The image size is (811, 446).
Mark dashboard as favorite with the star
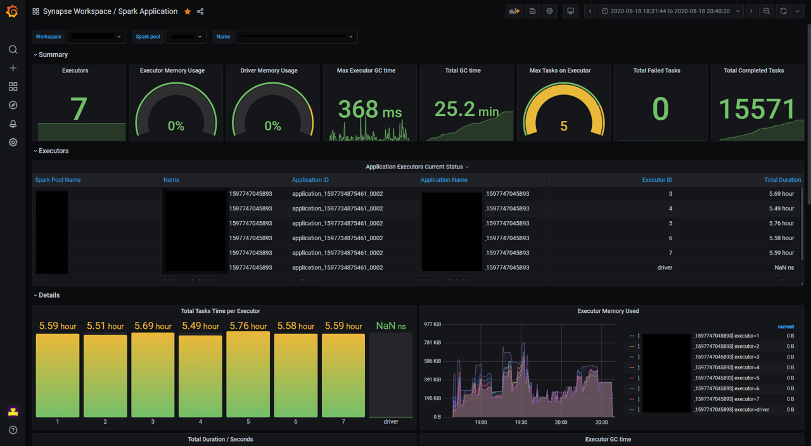(188, 11)
